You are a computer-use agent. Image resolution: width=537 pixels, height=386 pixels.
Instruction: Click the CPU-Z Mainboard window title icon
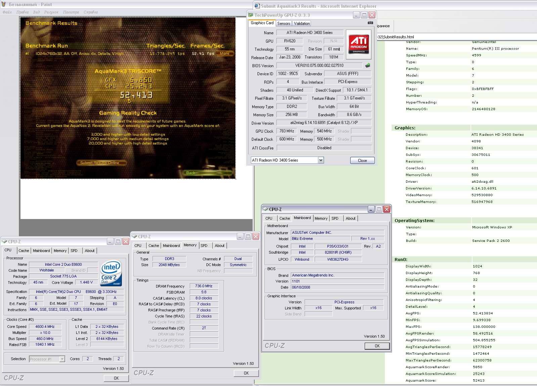point(265,209)
